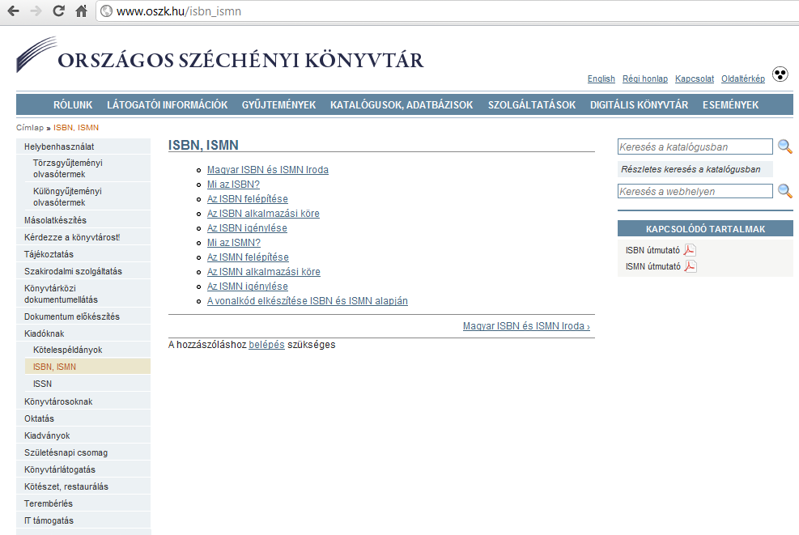
Task: Click the site info globe icon in address bar
Action: coord(106,11)
